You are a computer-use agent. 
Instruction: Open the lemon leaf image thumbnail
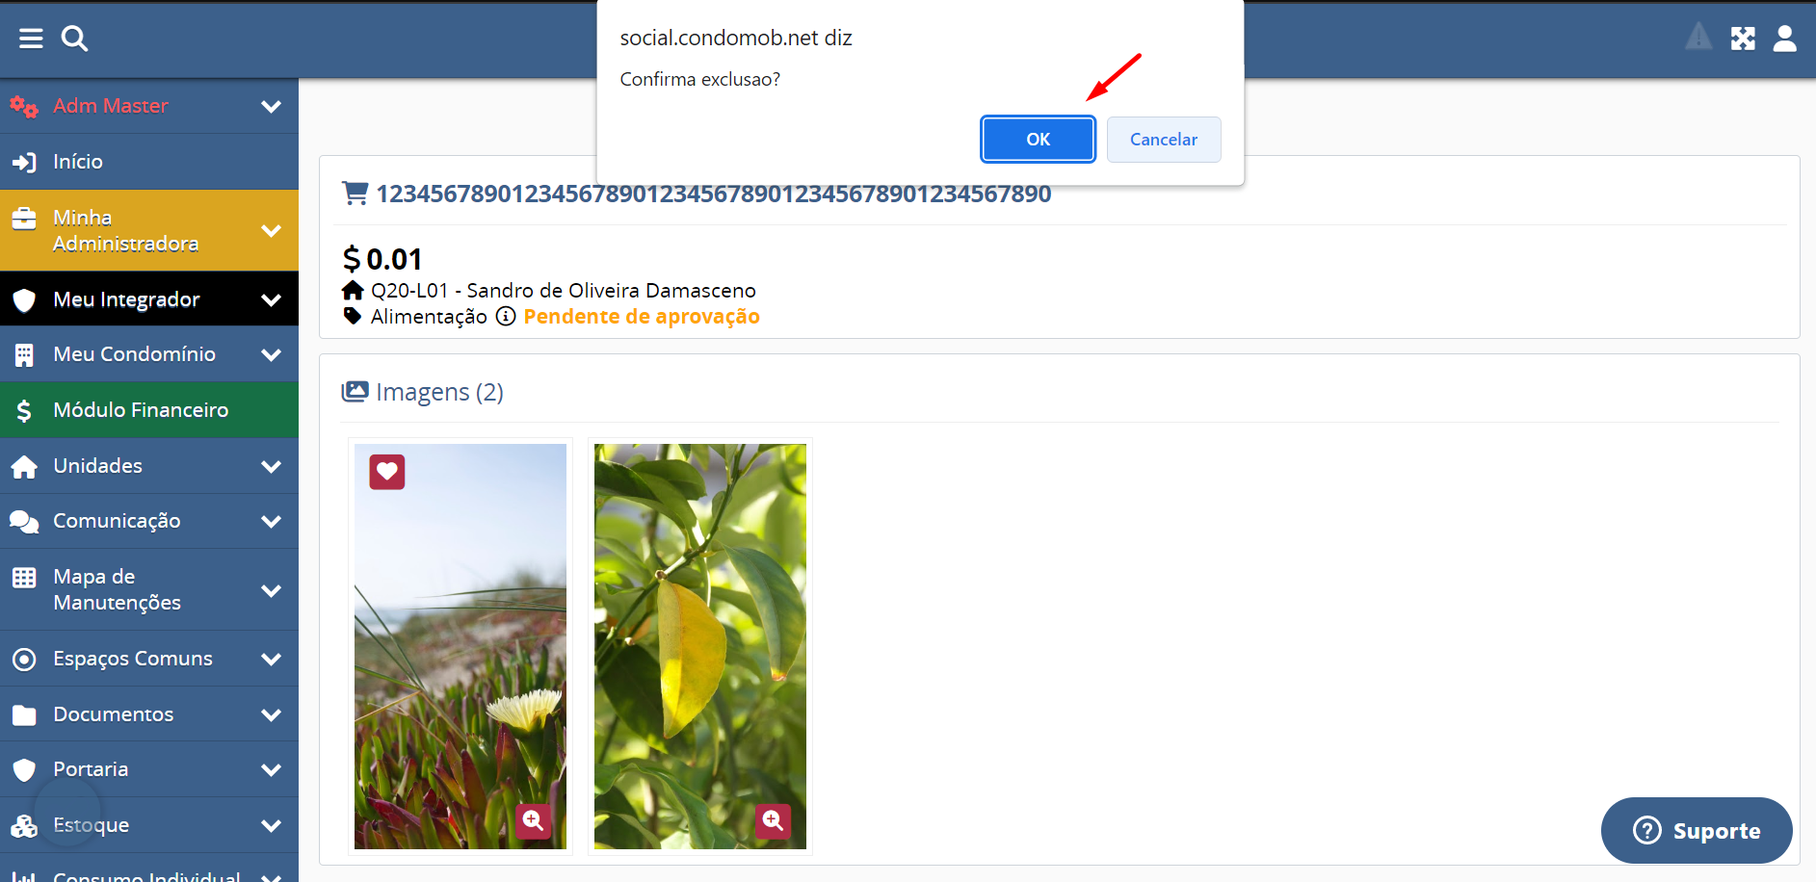pos(700,646)
